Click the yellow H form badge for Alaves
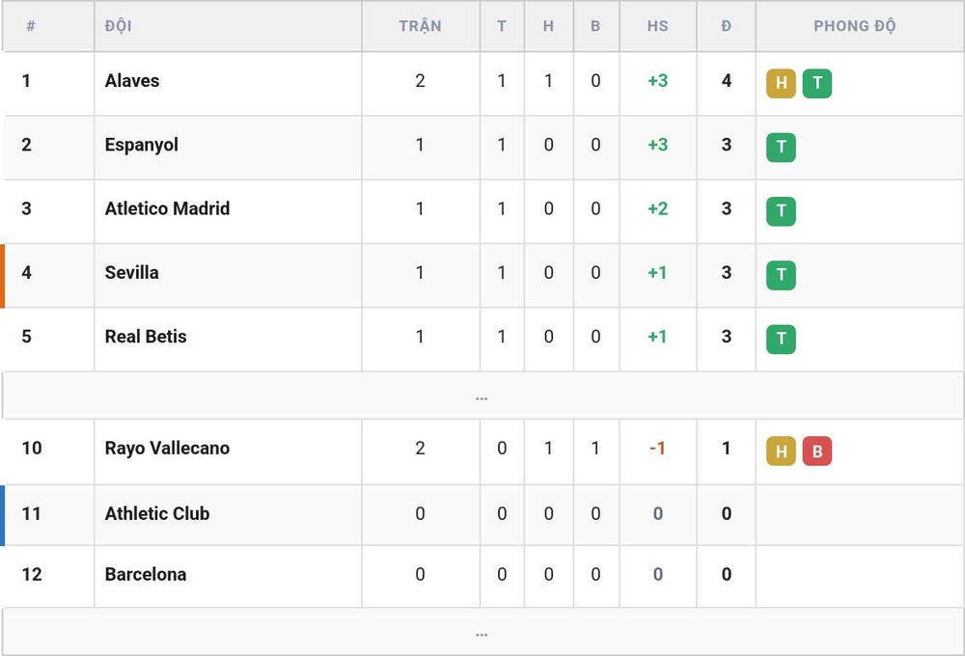The height and width of the screenshot is (656, 965). [x=781, y=83]
